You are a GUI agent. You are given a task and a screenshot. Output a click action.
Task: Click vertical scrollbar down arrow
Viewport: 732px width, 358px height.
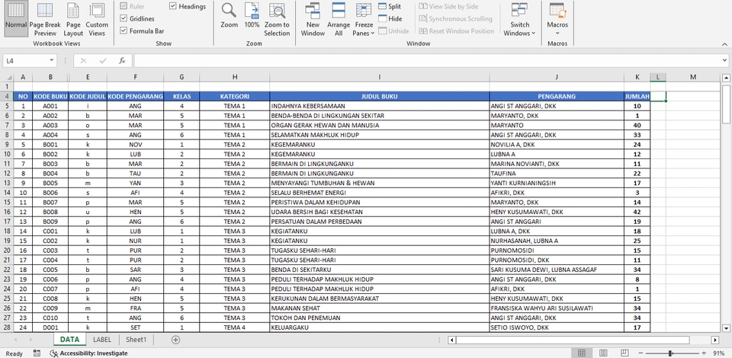point(726,328)
